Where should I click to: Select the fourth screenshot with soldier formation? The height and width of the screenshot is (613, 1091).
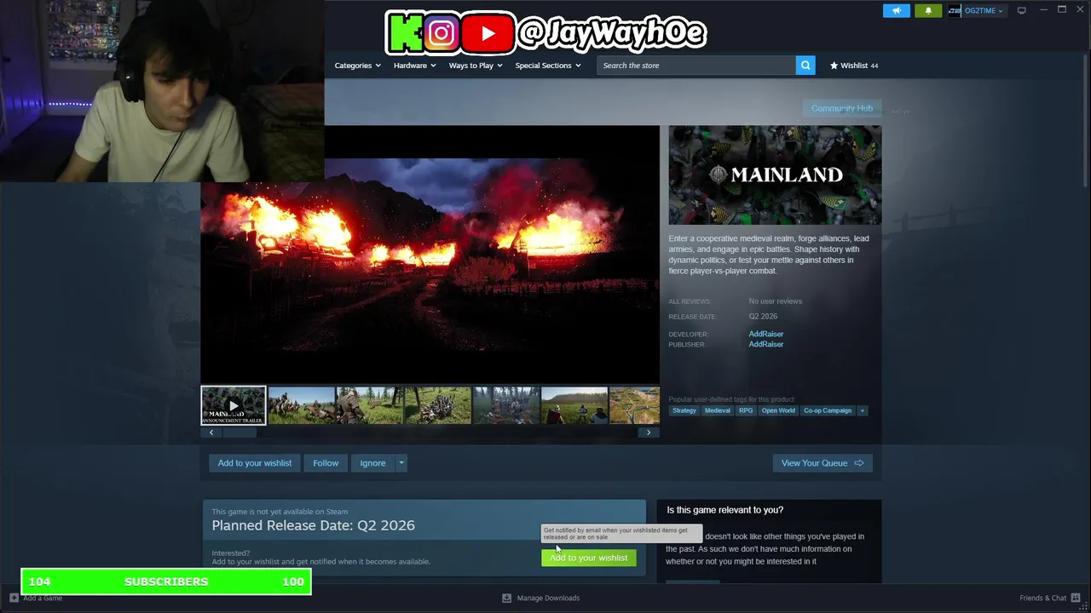pyautogui.click(x=437, y=405)
